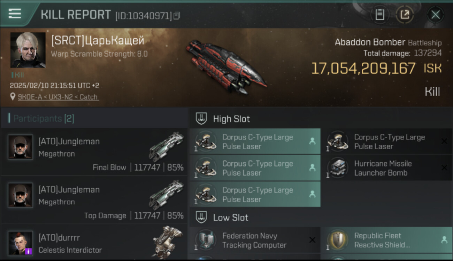
Task: Click the share export icon
Action: pyautogui.click(x=405, y=15)
